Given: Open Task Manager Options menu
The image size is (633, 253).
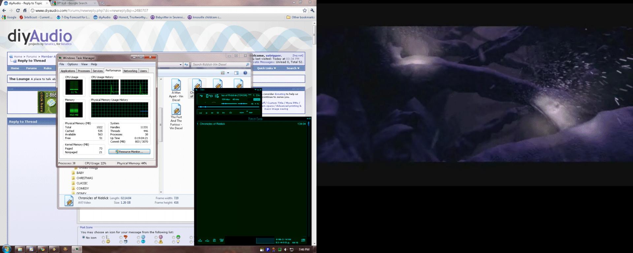Looking at the screenshot, I should point(73,64).
